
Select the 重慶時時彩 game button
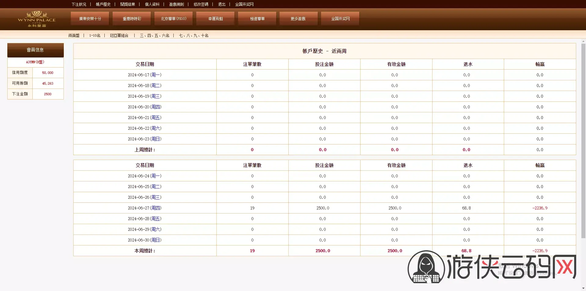tap(132, 19)
